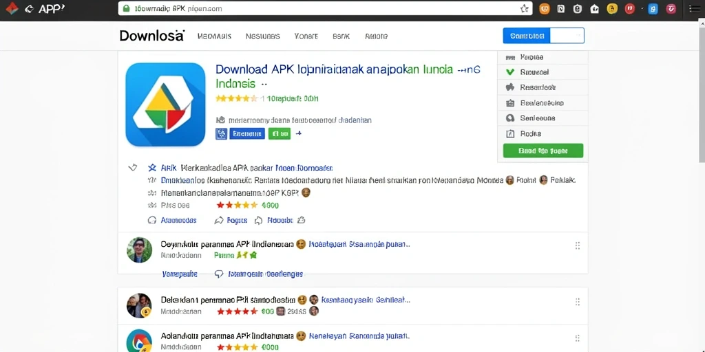Open the 'Download APK' app title link
Viewport: 705px width, 352px height.
click(x=348, y=69)
